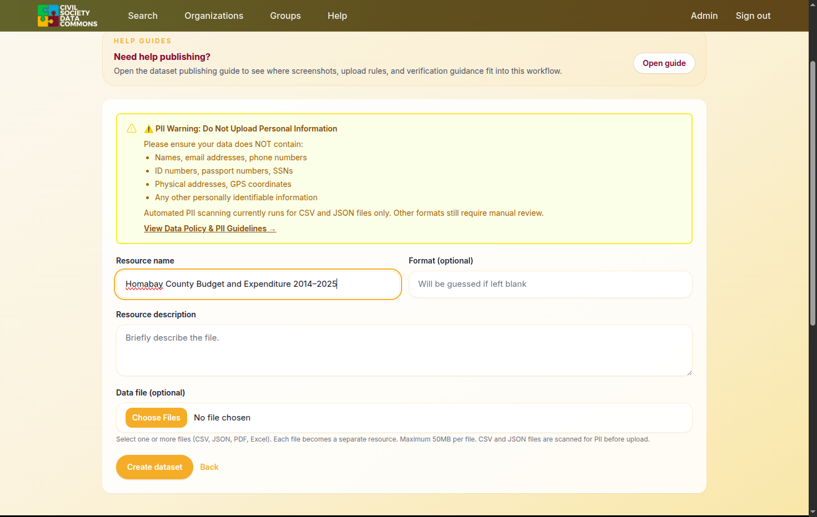Click the 'Names, email addresses, phone numbers' bullet
Image resolution: width=817 pixels, height=517 pixels.
[x=231, y=158]
